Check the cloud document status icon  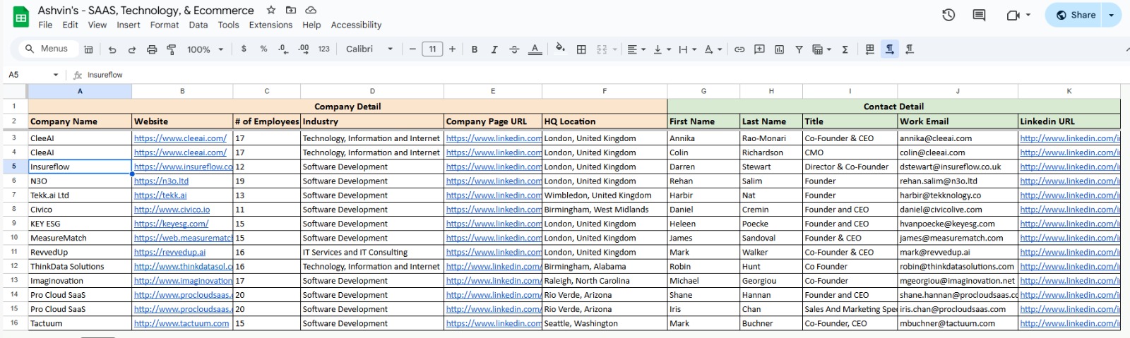pos(311,10)
